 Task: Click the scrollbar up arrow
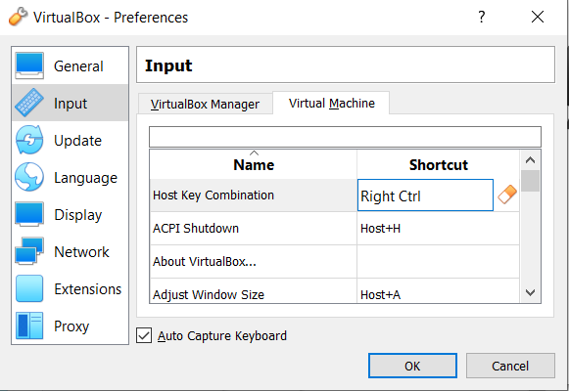point(530,160)
